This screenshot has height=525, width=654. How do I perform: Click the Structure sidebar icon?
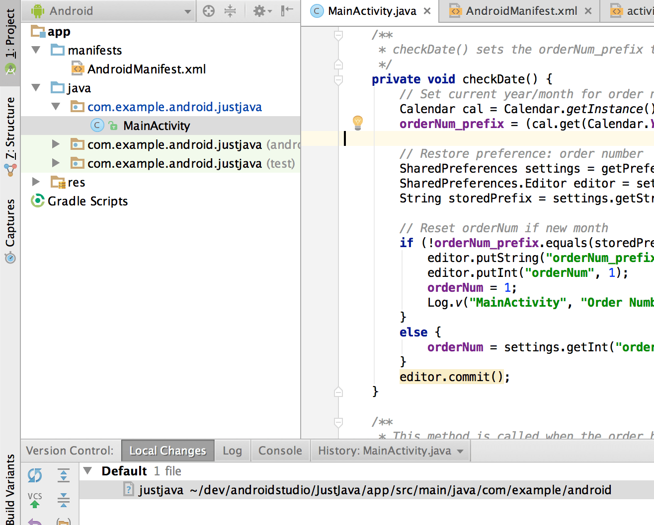pyautogui.click(x=10, y=170)
